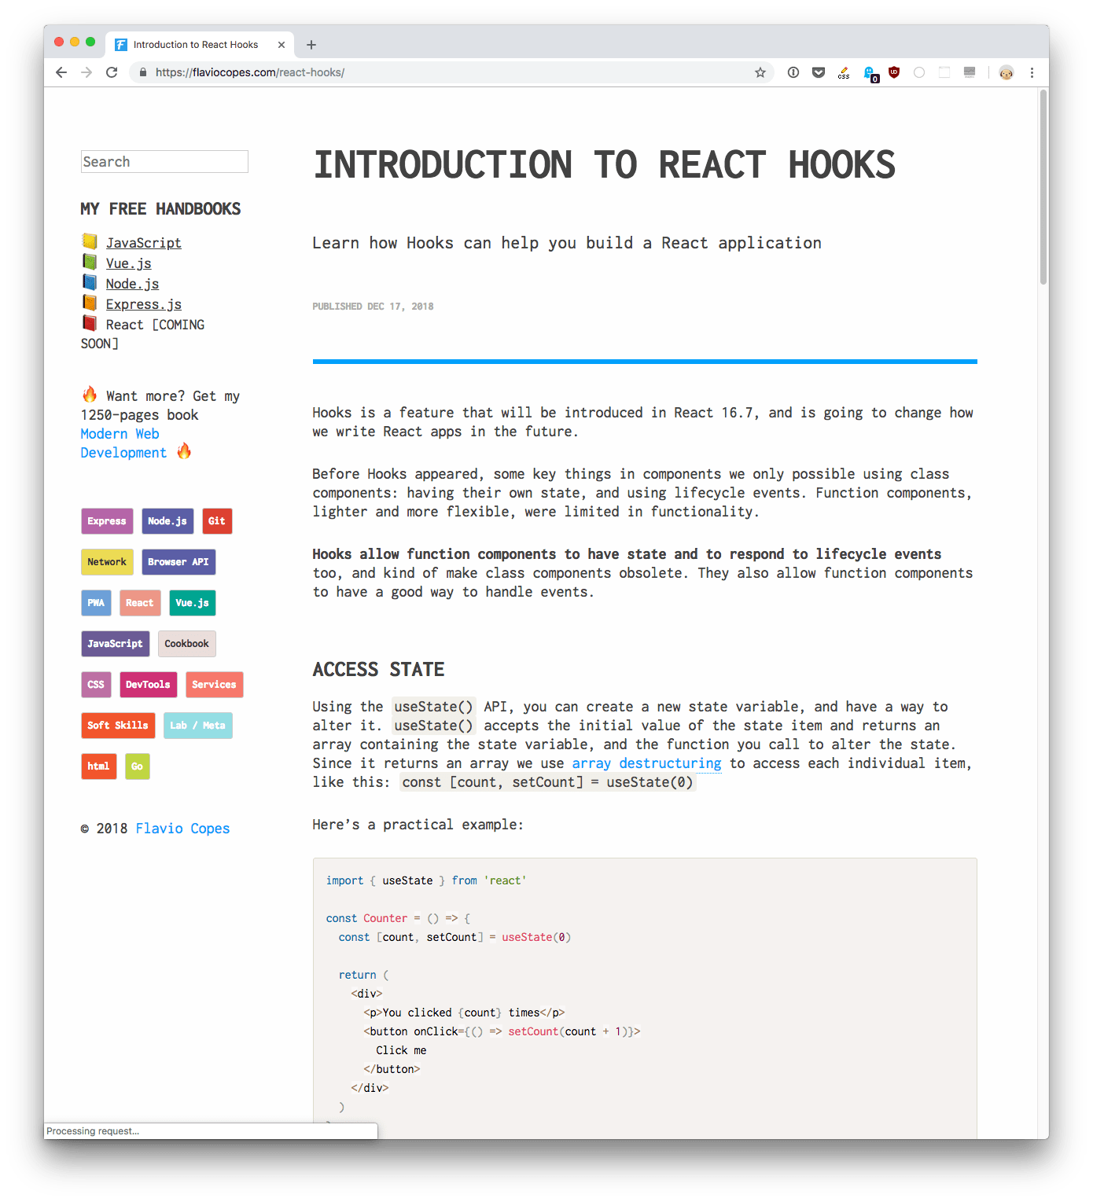Go back using the navigation arrow
The image size is (1093, 1202).
pyautogui.click(x=61, y=72)
